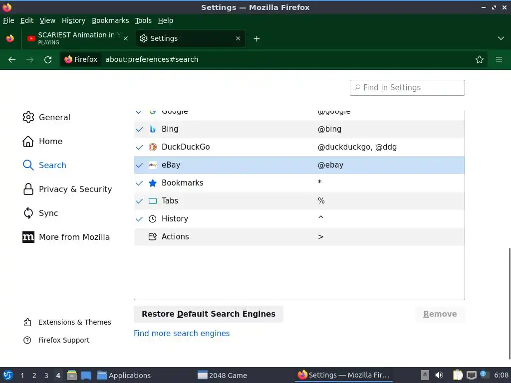
Task: Click the clipboard tray icon
Action: (458, 375)
